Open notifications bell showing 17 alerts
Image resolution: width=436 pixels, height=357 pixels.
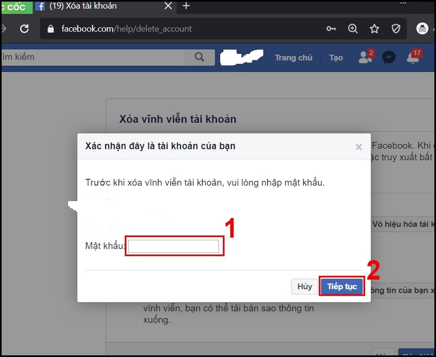(x=413, y=58)
